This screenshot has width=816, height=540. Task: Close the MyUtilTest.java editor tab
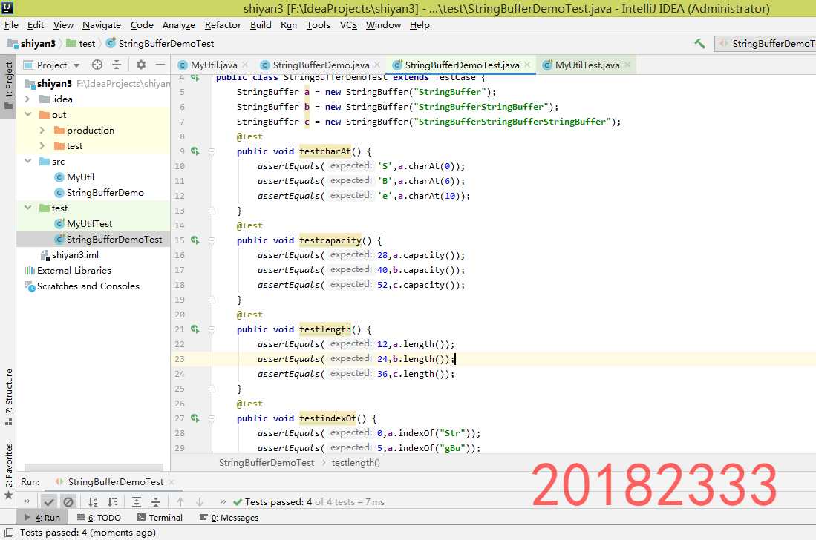point(627,65)
